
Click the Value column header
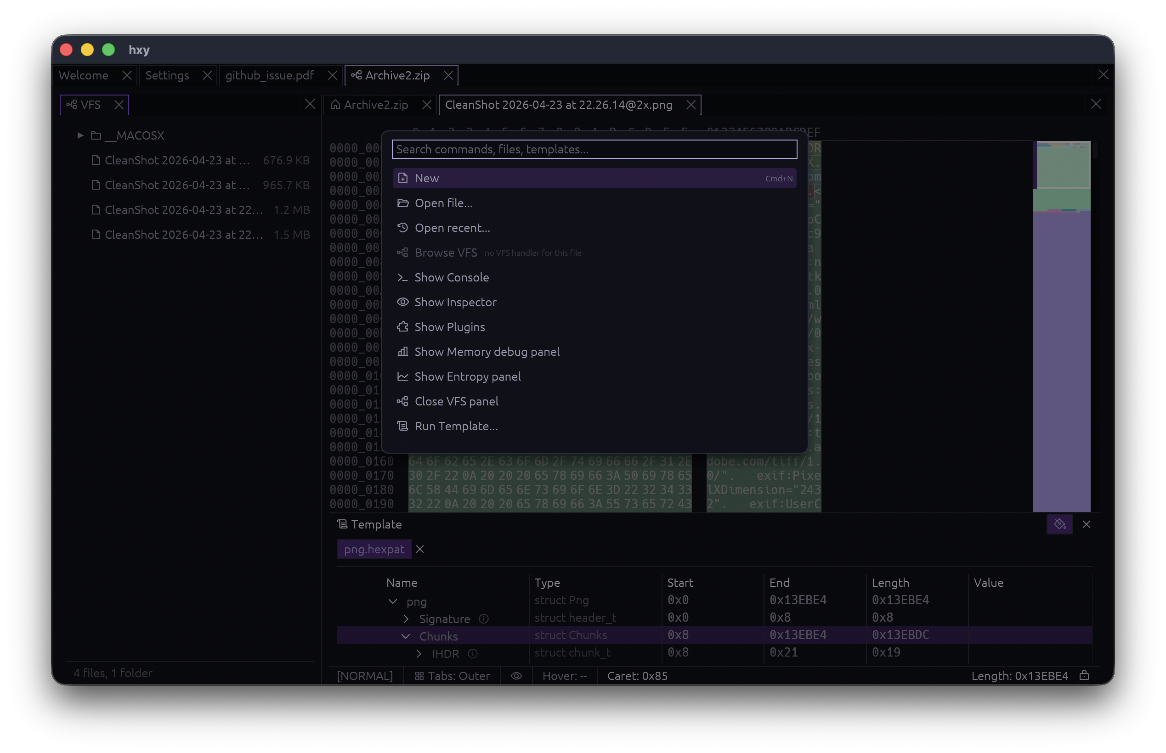pyautogui.click(x=988, y=583)
